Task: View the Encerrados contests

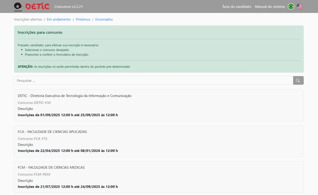Action: (x=104, y=19)
